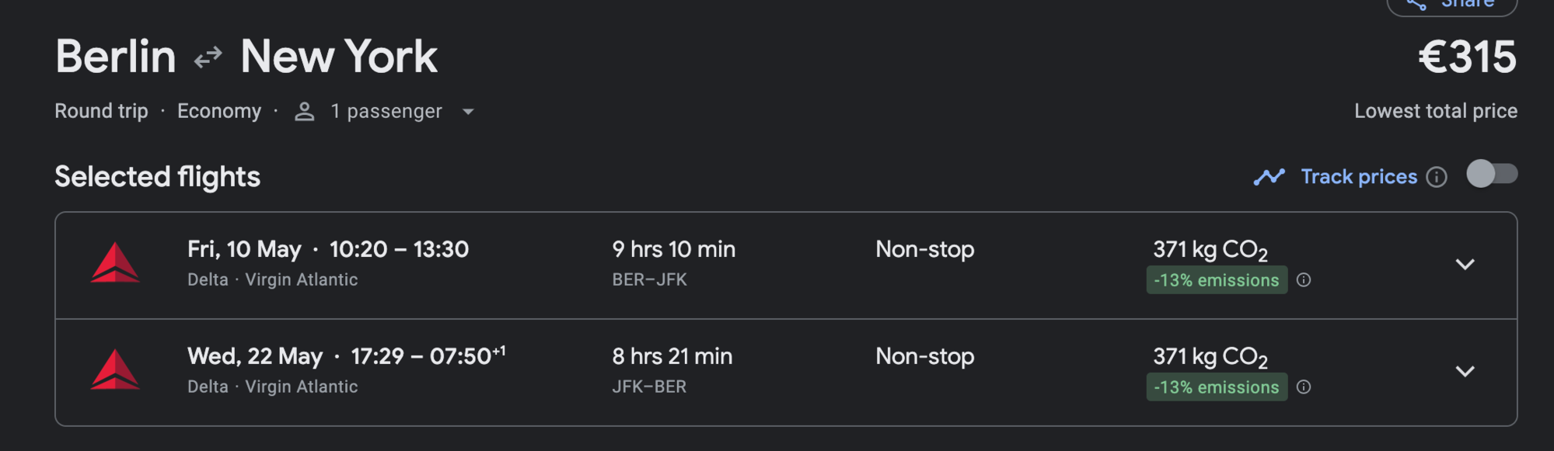The width and height of the screenshot is (1554, 451).
Task: Click the Track prices label
Action: click(1358, 177)
